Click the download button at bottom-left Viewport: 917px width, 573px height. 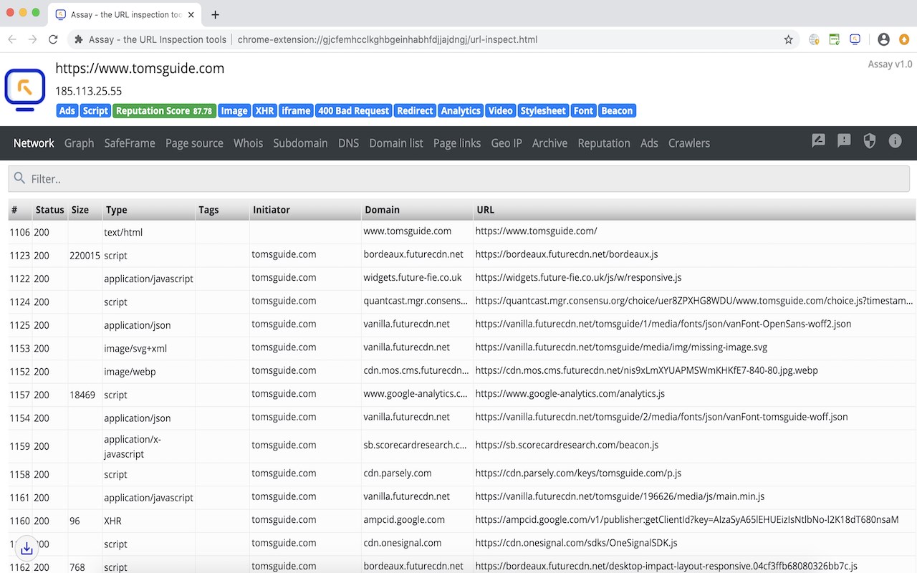[27, 549]
